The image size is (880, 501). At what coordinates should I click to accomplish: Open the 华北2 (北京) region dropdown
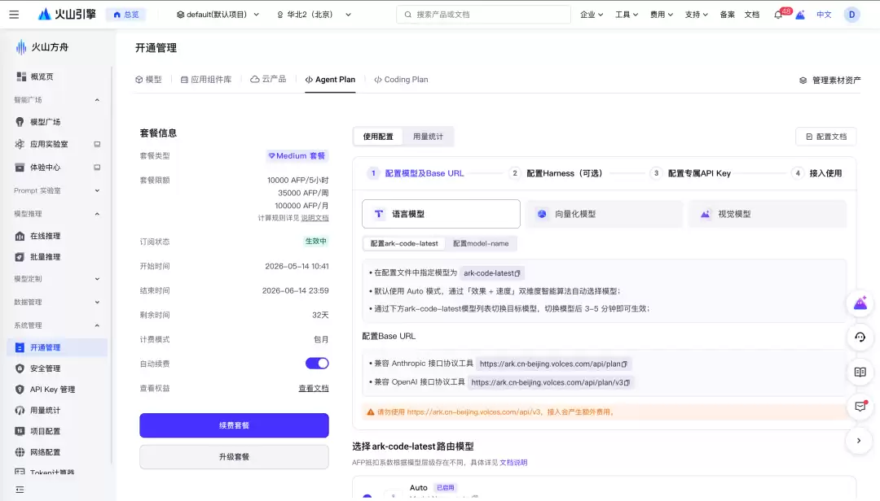[x=315, y=15]
